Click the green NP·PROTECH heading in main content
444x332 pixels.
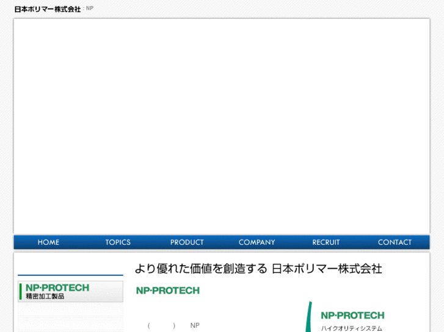click(168, 291)
